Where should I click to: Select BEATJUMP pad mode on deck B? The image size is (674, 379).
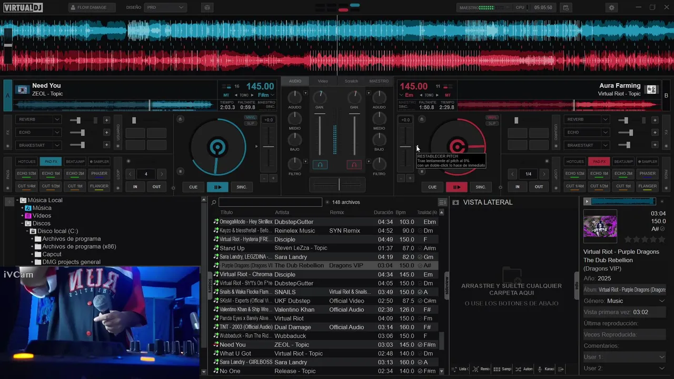(623, 162)
